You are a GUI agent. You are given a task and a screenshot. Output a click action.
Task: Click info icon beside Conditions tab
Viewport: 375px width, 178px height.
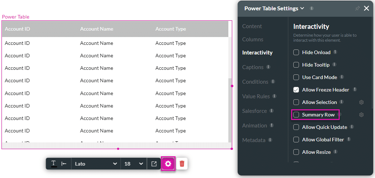point(273,82)
